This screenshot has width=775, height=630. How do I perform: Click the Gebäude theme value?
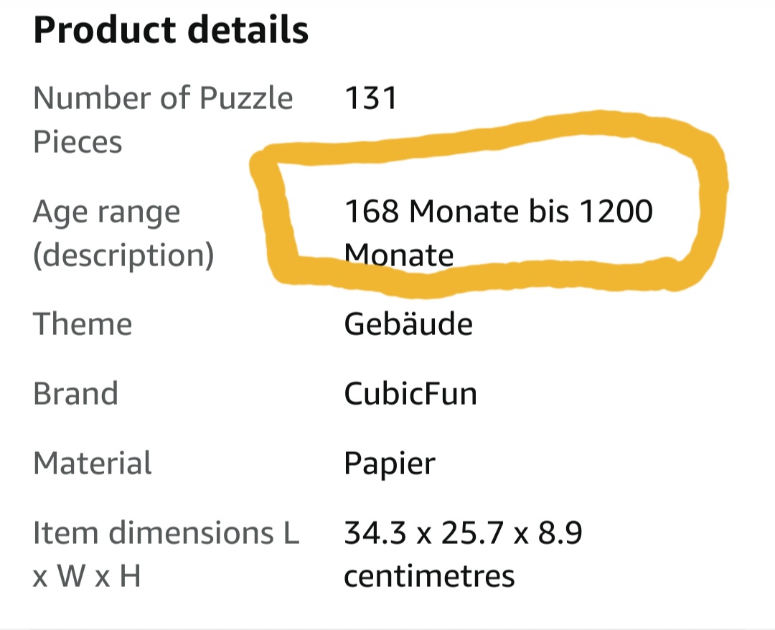point(408,324)
